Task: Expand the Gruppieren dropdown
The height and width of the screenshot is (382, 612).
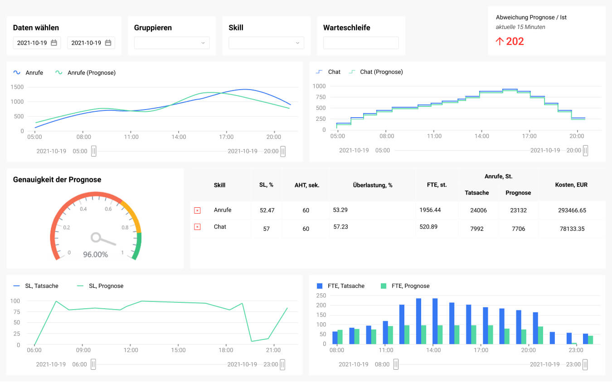Action: pos(172,43)
